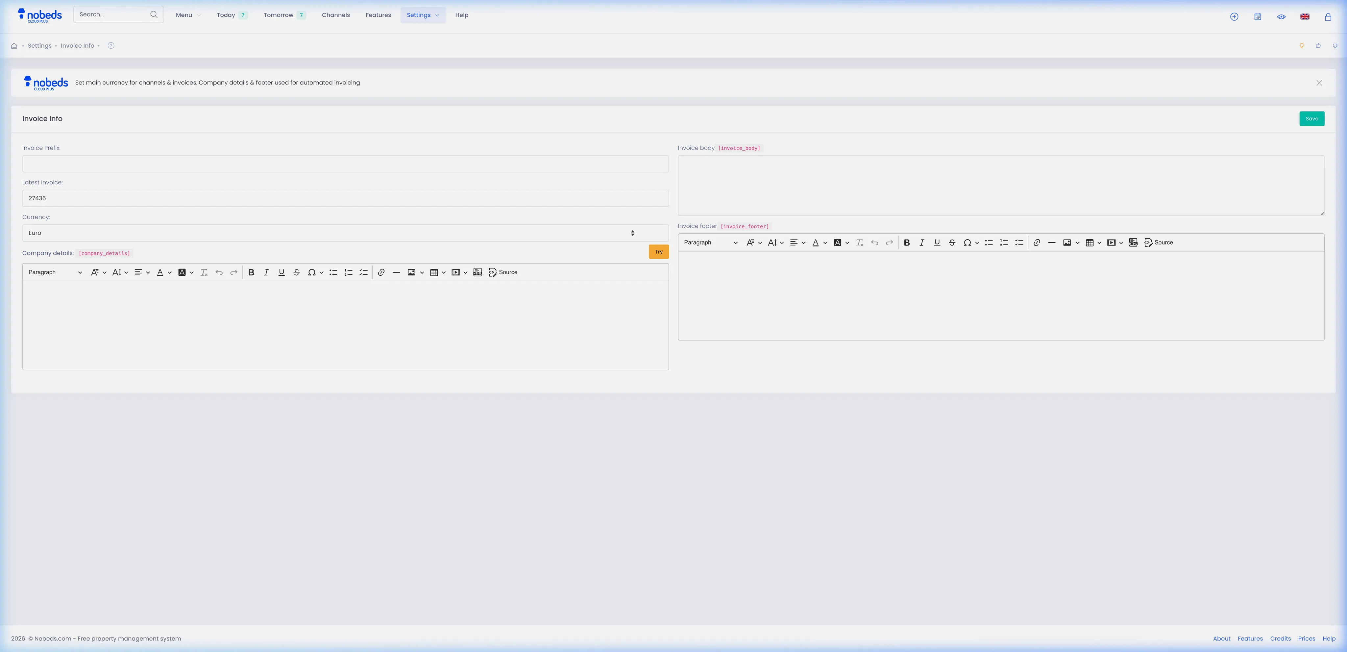Redo in Company details editor

click(234, 272)
